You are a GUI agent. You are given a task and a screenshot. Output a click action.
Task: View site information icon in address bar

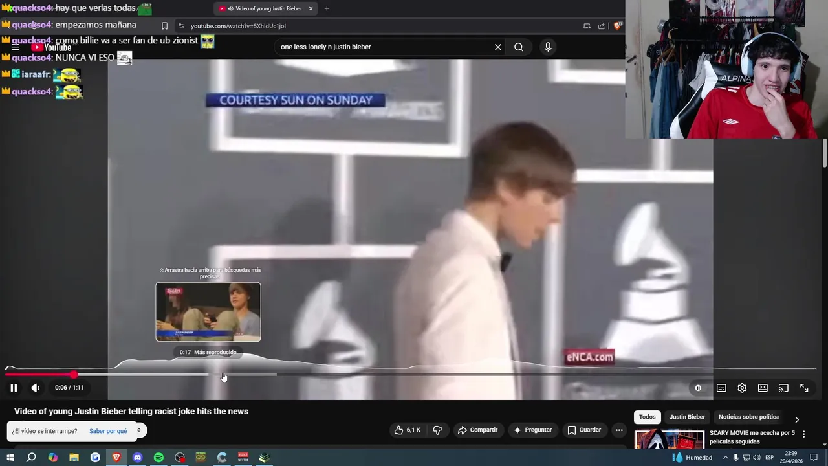[181, 26]
